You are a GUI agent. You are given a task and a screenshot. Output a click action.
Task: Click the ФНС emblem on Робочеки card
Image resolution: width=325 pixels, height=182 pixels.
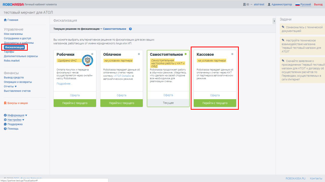coord(88,60)
